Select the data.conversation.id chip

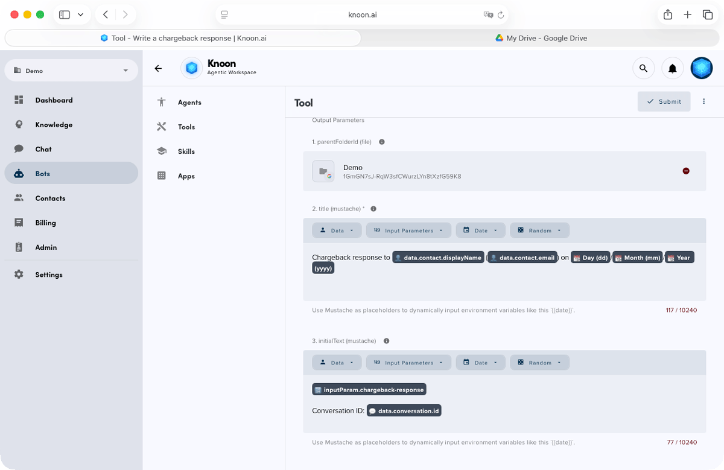click(x=404, y=410)
